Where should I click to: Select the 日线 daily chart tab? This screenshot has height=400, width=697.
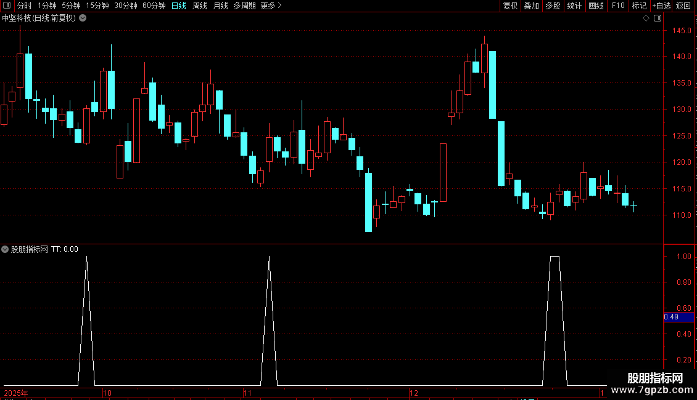[x=179, y=6]
